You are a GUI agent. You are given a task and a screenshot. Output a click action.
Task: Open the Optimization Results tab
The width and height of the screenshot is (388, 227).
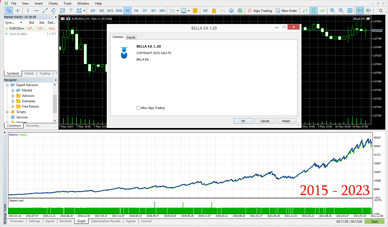[x=106, y=221]
